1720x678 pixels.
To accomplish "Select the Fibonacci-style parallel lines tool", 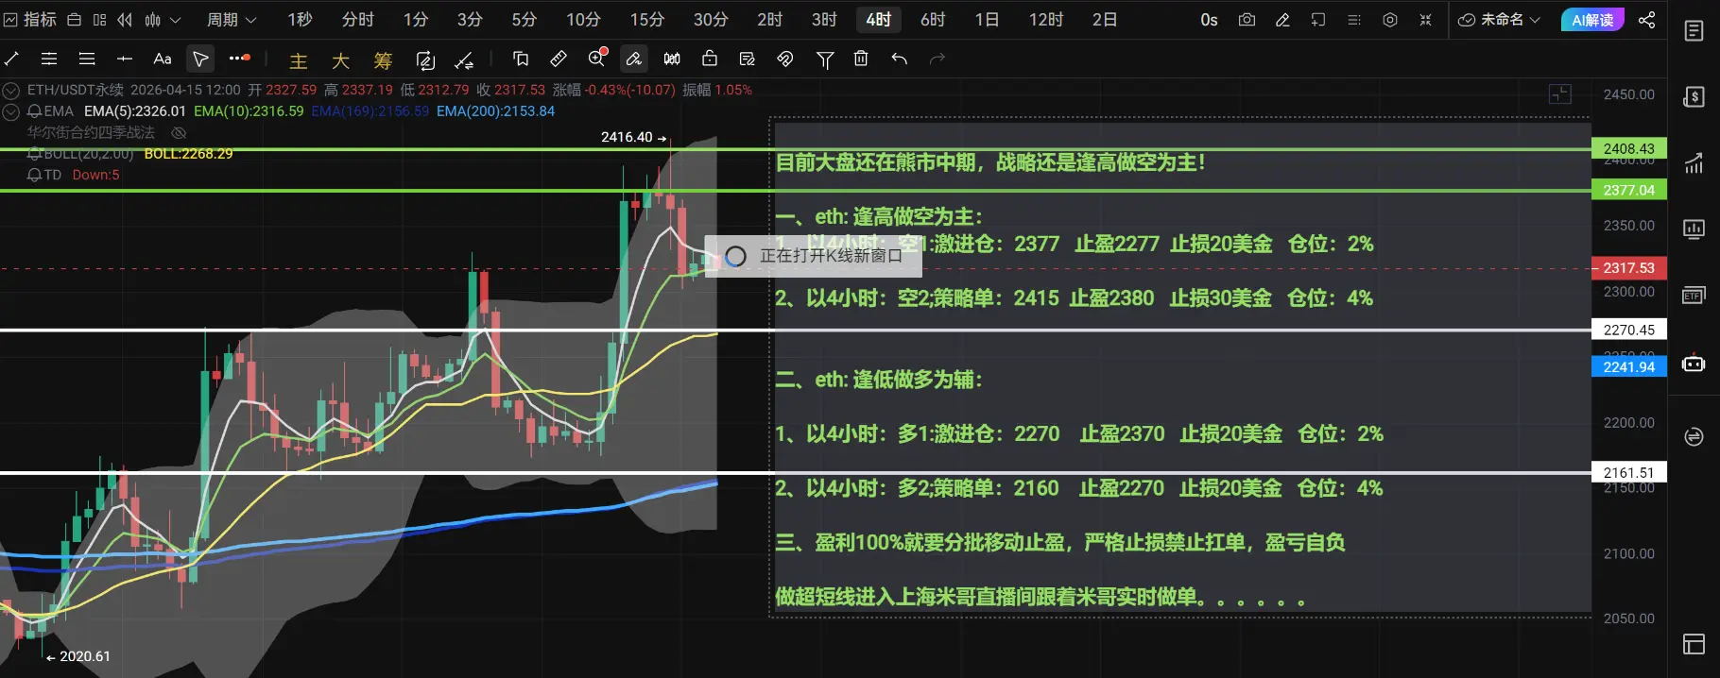I will coord(49,59).
